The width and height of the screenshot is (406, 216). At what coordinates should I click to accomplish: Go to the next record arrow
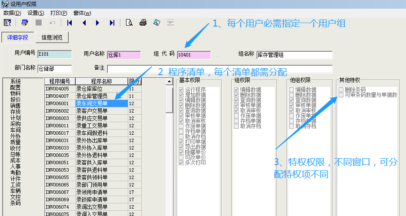[98, 23]
